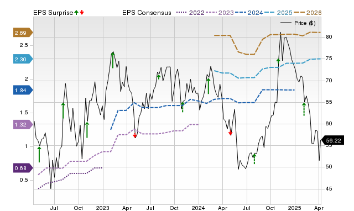Click the EPS Surprise legend label
The width and height of the screenshot is (354, 211).
[53, 13]
